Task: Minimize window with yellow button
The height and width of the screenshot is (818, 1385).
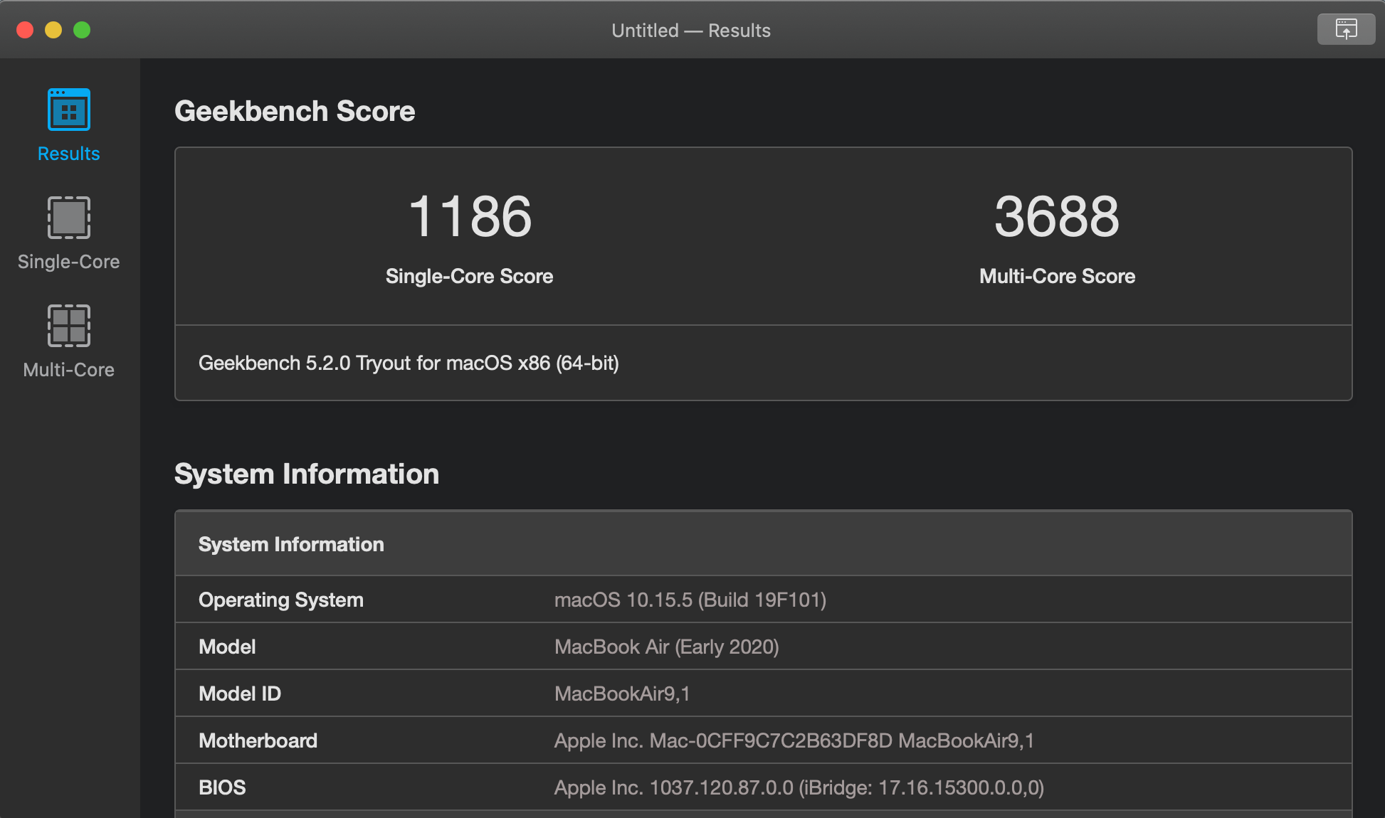Action: (53, 30)
